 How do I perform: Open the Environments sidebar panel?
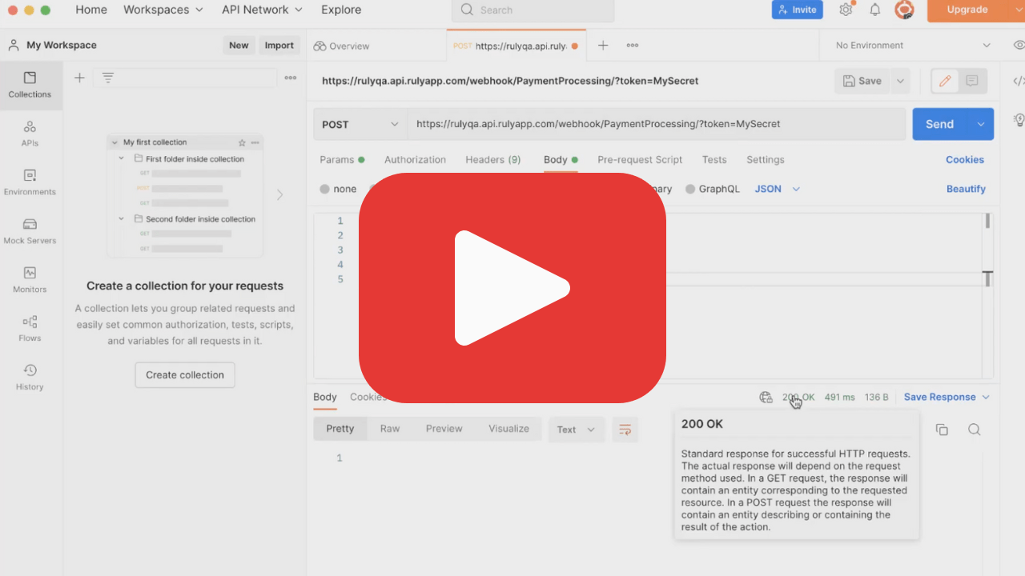[x=30, y=182]
